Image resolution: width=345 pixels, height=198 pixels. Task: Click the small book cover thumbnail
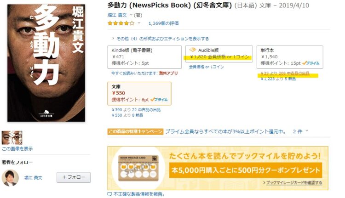[12, 138]
